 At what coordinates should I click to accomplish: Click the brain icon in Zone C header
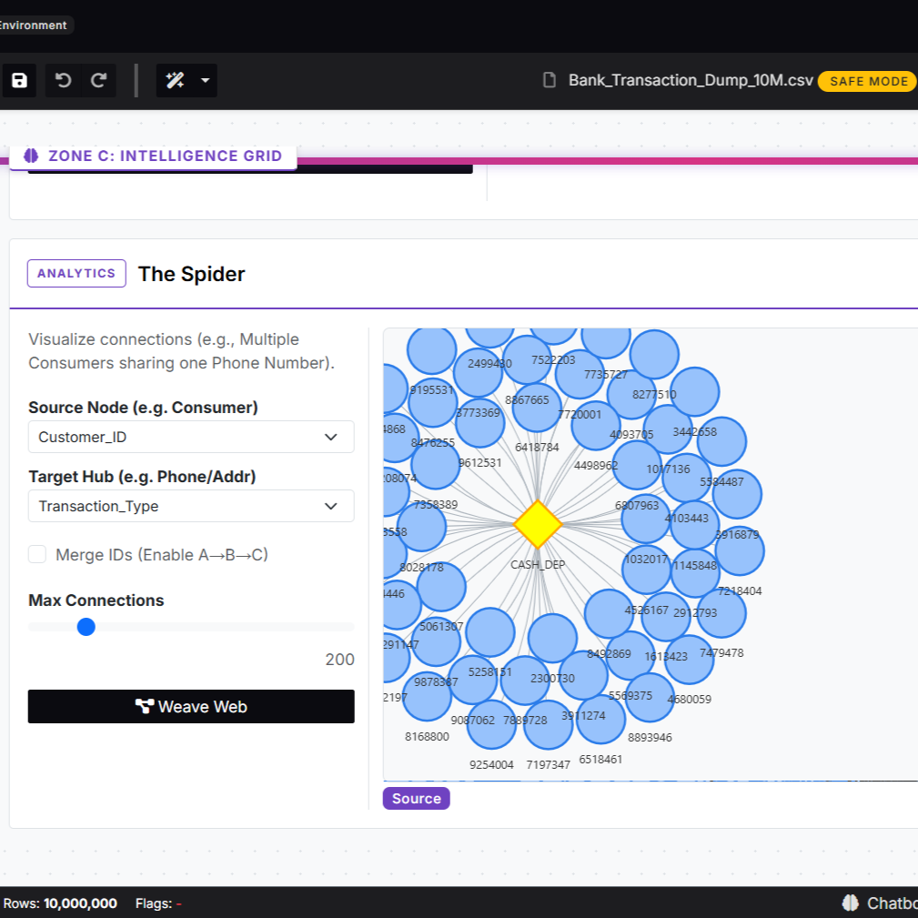31,156
